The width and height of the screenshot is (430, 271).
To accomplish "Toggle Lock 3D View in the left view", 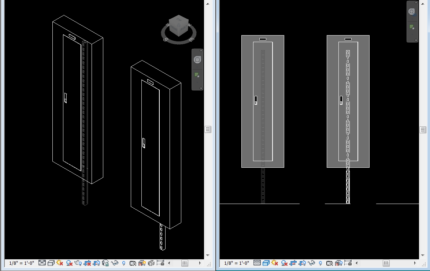I will pos(105,263).
